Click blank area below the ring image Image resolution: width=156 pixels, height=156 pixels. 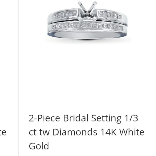click(87, 78)
